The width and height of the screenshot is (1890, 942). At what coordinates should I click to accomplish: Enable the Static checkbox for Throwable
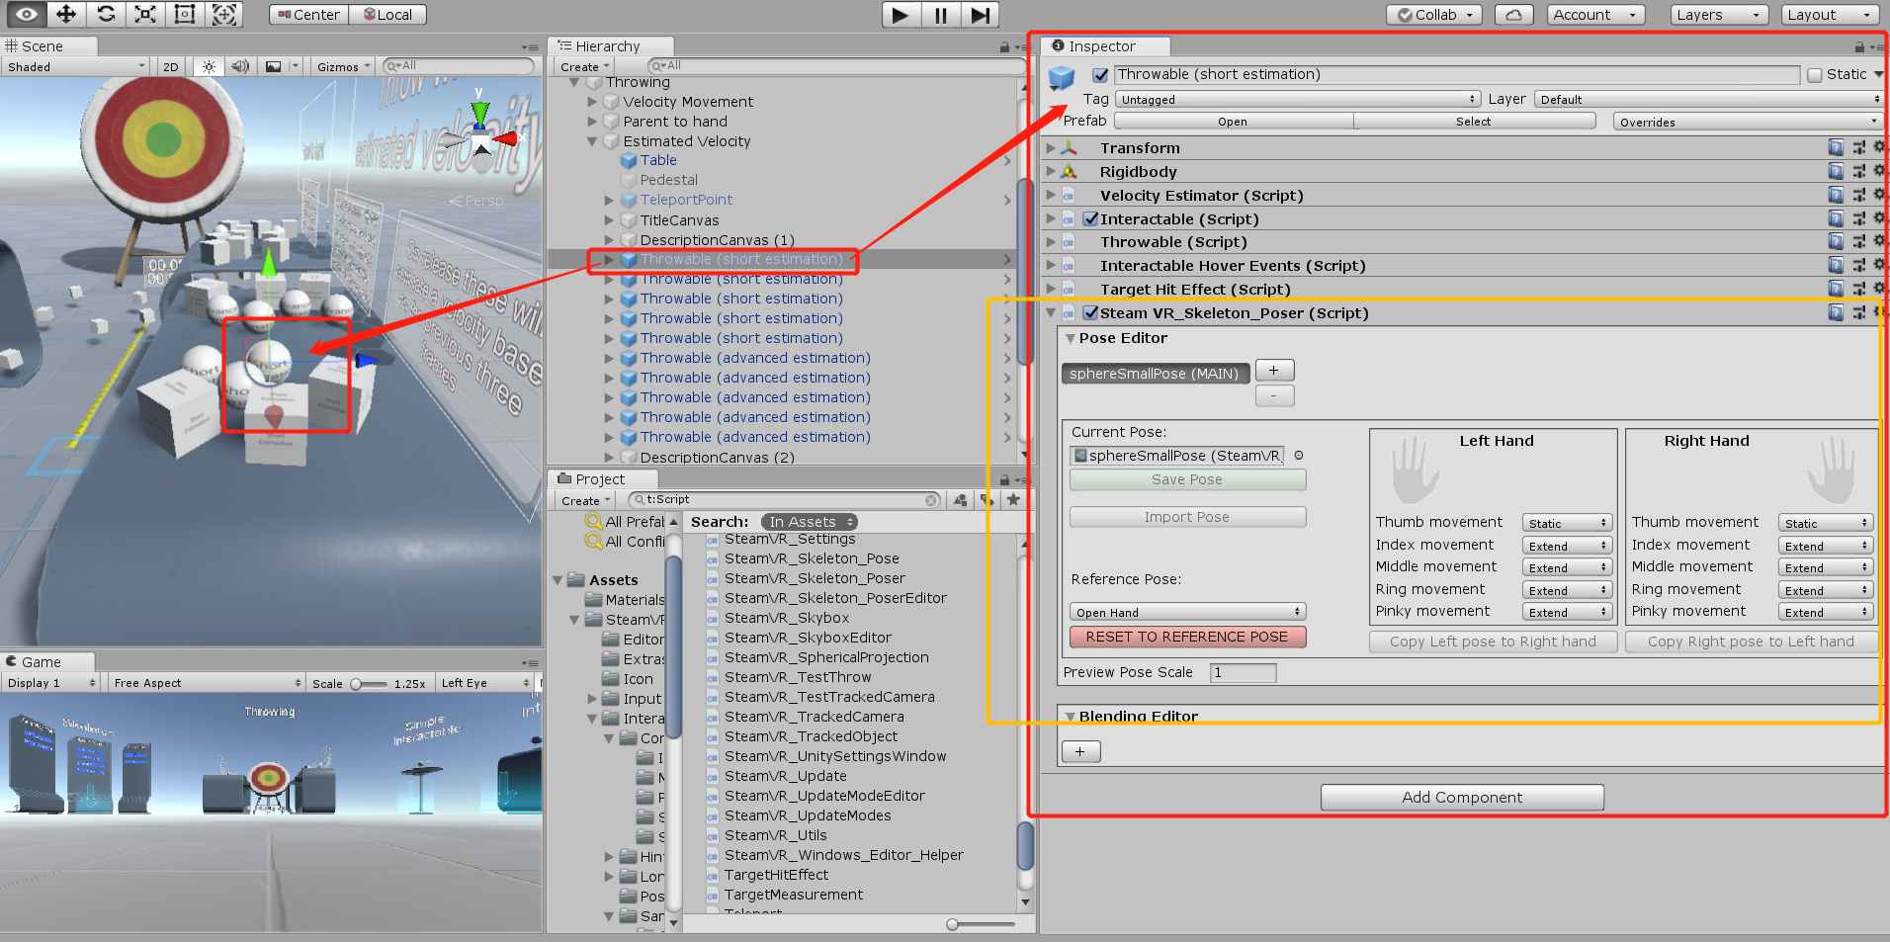click(x=1815, y=74)
